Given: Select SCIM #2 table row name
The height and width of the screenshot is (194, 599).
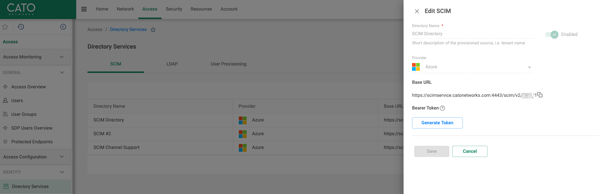Looking at the screenshot, I should [102, 134].
